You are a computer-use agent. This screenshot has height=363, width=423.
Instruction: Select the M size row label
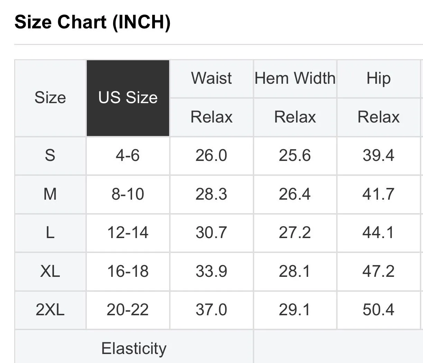coord(50,194)
